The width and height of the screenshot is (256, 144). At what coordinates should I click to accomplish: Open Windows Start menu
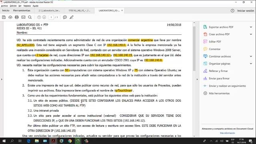[4, 141]
